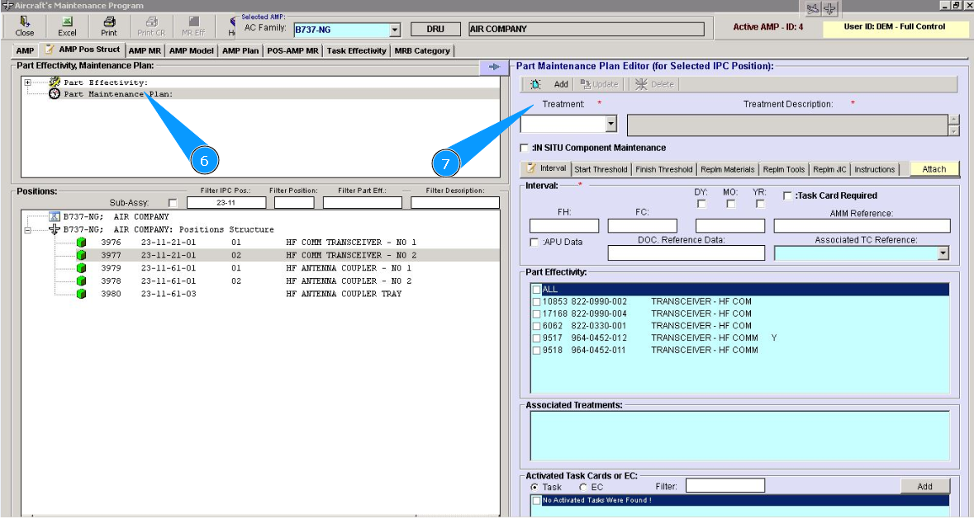Screen dimensions: 974x519
Task: Enable IN SITU Component Maintenance checkbox
Action: coord(525,149)
